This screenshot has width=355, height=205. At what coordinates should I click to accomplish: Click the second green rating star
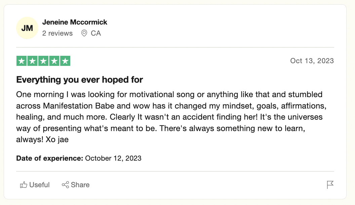33,61
